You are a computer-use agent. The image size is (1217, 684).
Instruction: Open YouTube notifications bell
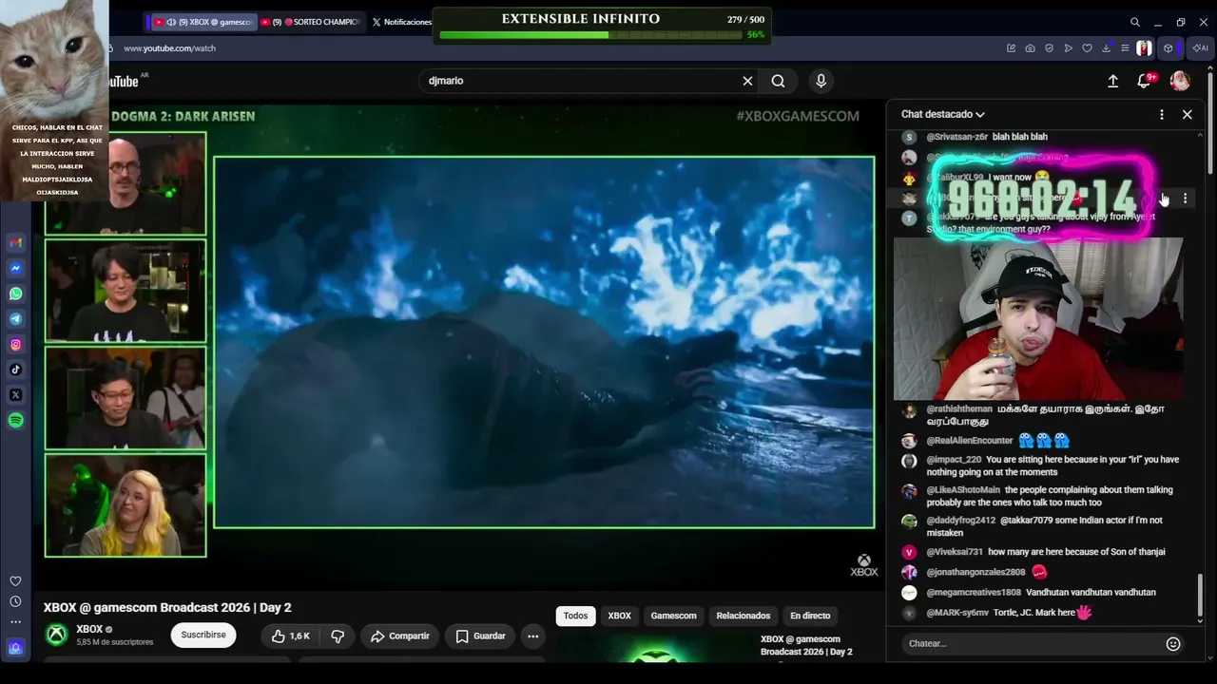click(x=1145, y=82)
